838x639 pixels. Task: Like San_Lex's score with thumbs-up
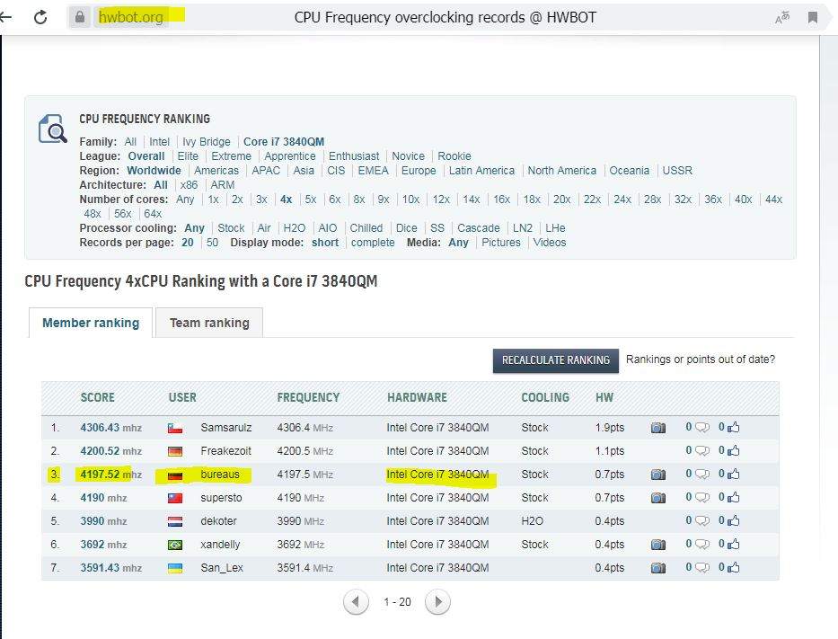click(x=733, y=567)
